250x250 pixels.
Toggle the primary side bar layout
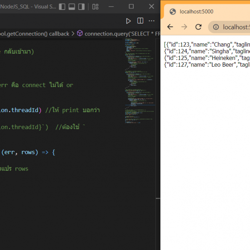point(62,7)
